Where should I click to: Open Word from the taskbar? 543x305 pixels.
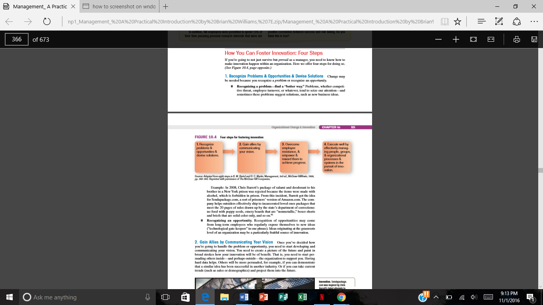244,297
